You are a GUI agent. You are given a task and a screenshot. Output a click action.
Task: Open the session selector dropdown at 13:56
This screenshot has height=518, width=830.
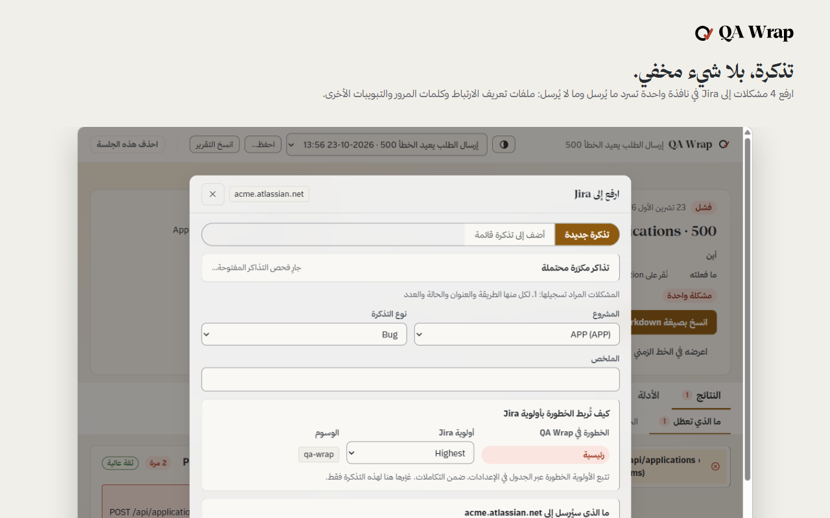[x=387, y=144]
